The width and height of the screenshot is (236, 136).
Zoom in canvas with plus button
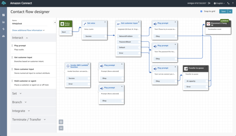tap(61, 122)
